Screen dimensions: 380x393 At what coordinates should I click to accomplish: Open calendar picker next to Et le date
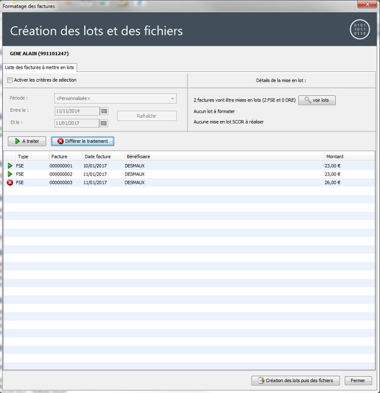[104, 123]
